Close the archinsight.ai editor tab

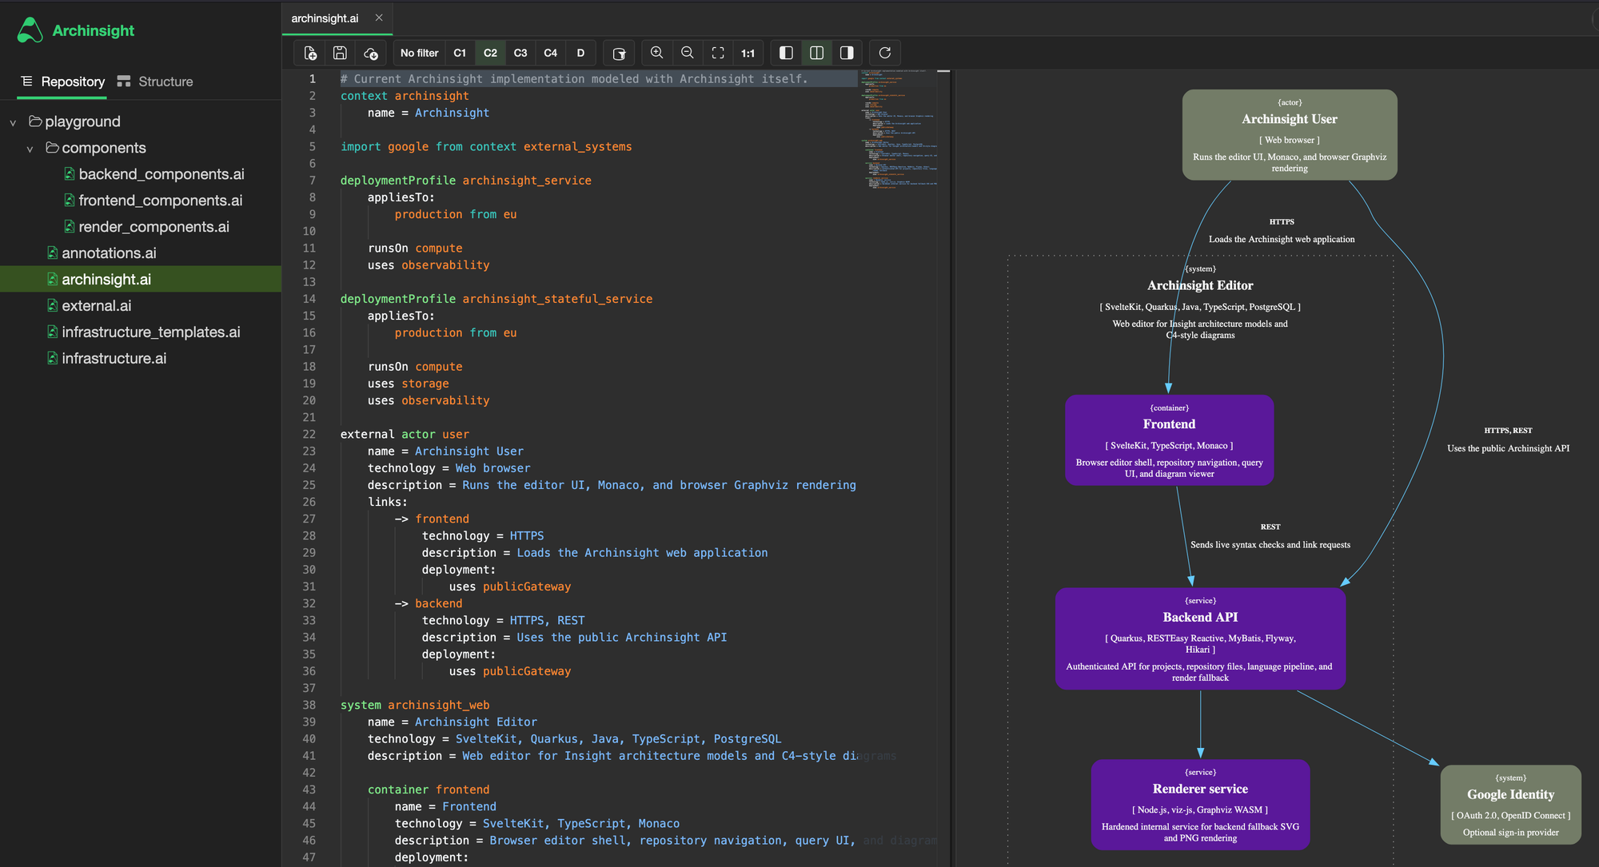click(x=379, y=18)
